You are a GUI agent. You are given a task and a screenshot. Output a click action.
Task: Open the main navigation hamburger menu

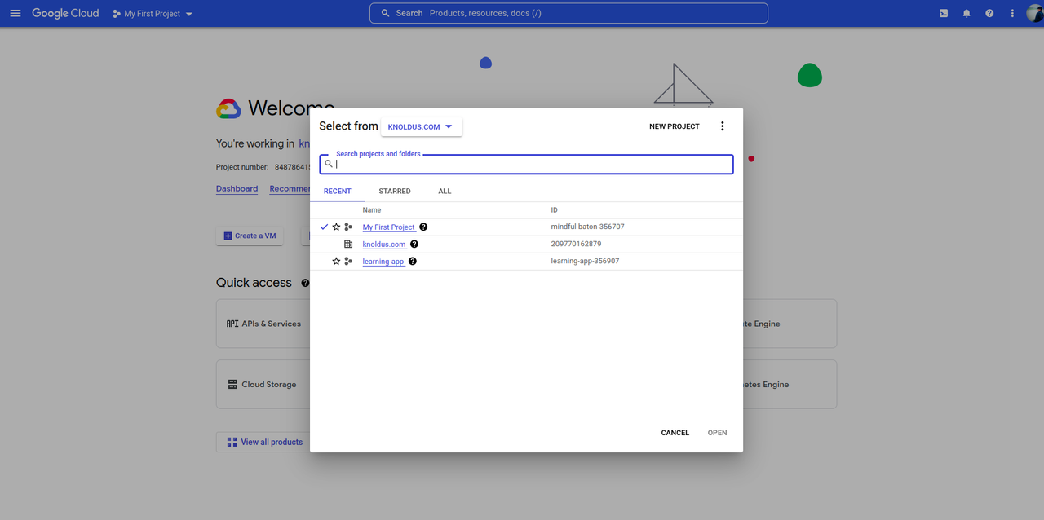tap(15, 13)
